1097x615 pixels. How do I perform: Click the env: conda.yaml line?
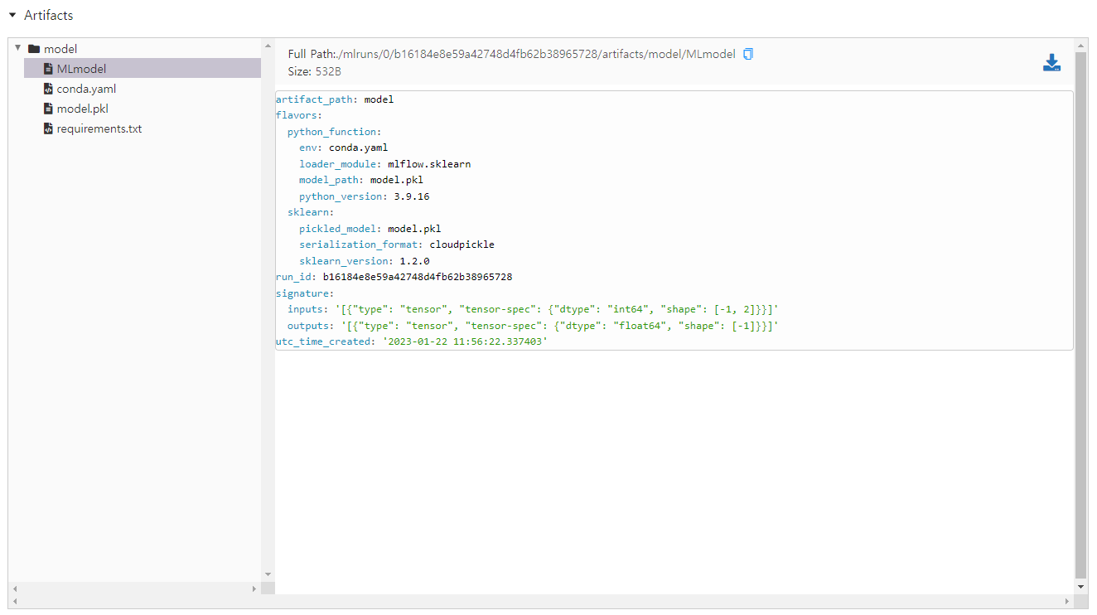tap(344, 148)
